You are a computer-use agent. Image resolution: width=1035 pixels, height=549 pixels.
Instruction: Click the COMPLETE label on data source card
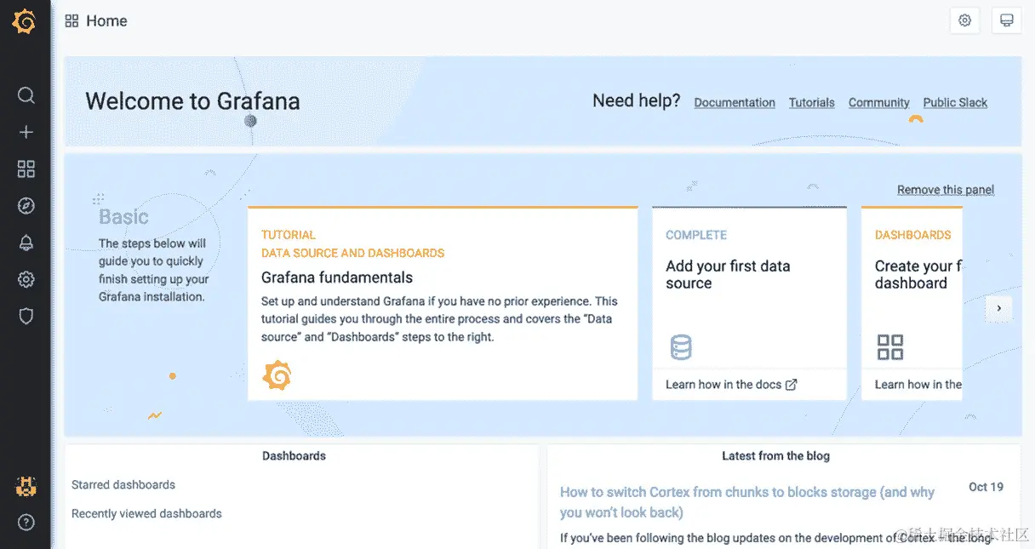(x=696, y=235)
